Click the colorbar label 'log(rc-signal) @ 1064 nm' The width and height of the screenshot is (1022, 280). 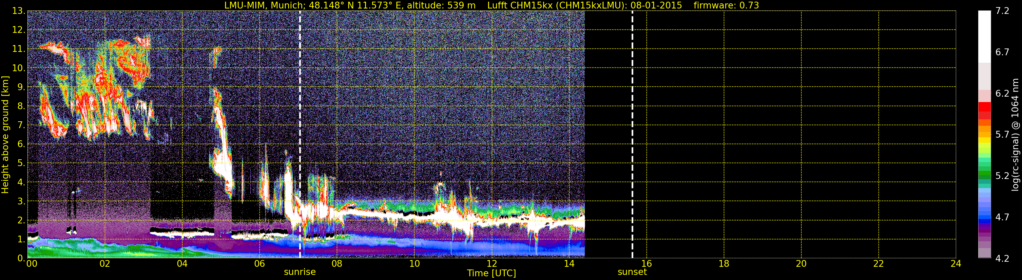1015,135
